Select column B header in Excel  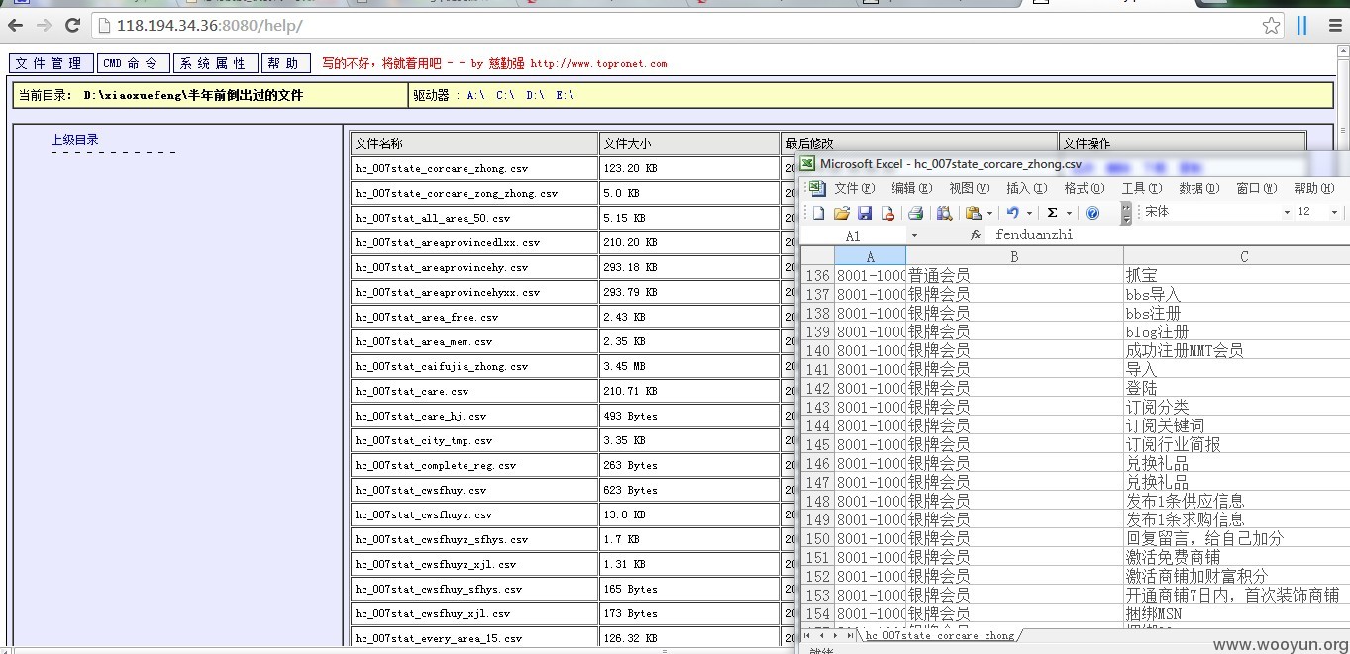[x=1014, y=256]
